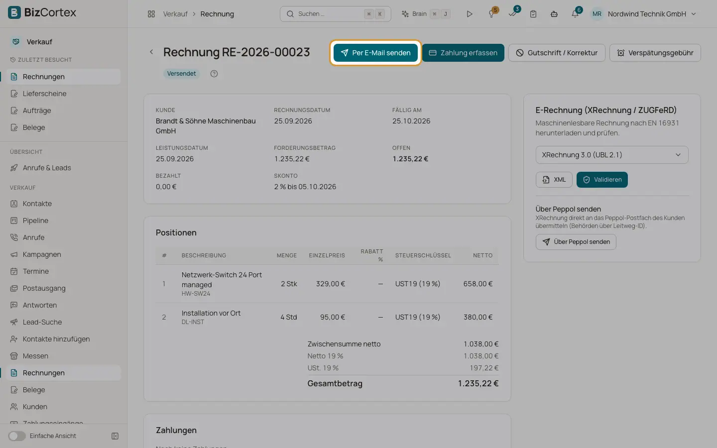The height and width of the screenshot is (448, 717).
Task: Click the play icon in the top bar
Action: click(469, 14)
